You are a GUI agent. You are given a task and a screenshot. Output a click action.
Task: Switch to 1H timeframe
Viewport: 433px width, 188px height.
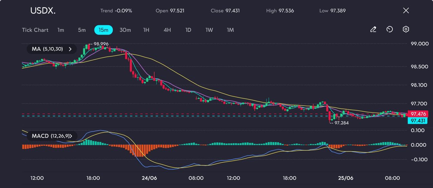tap(146, 30)
